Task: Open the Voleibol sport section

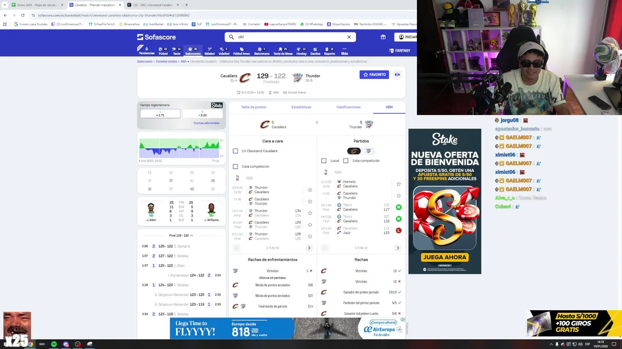Action: 224,51
